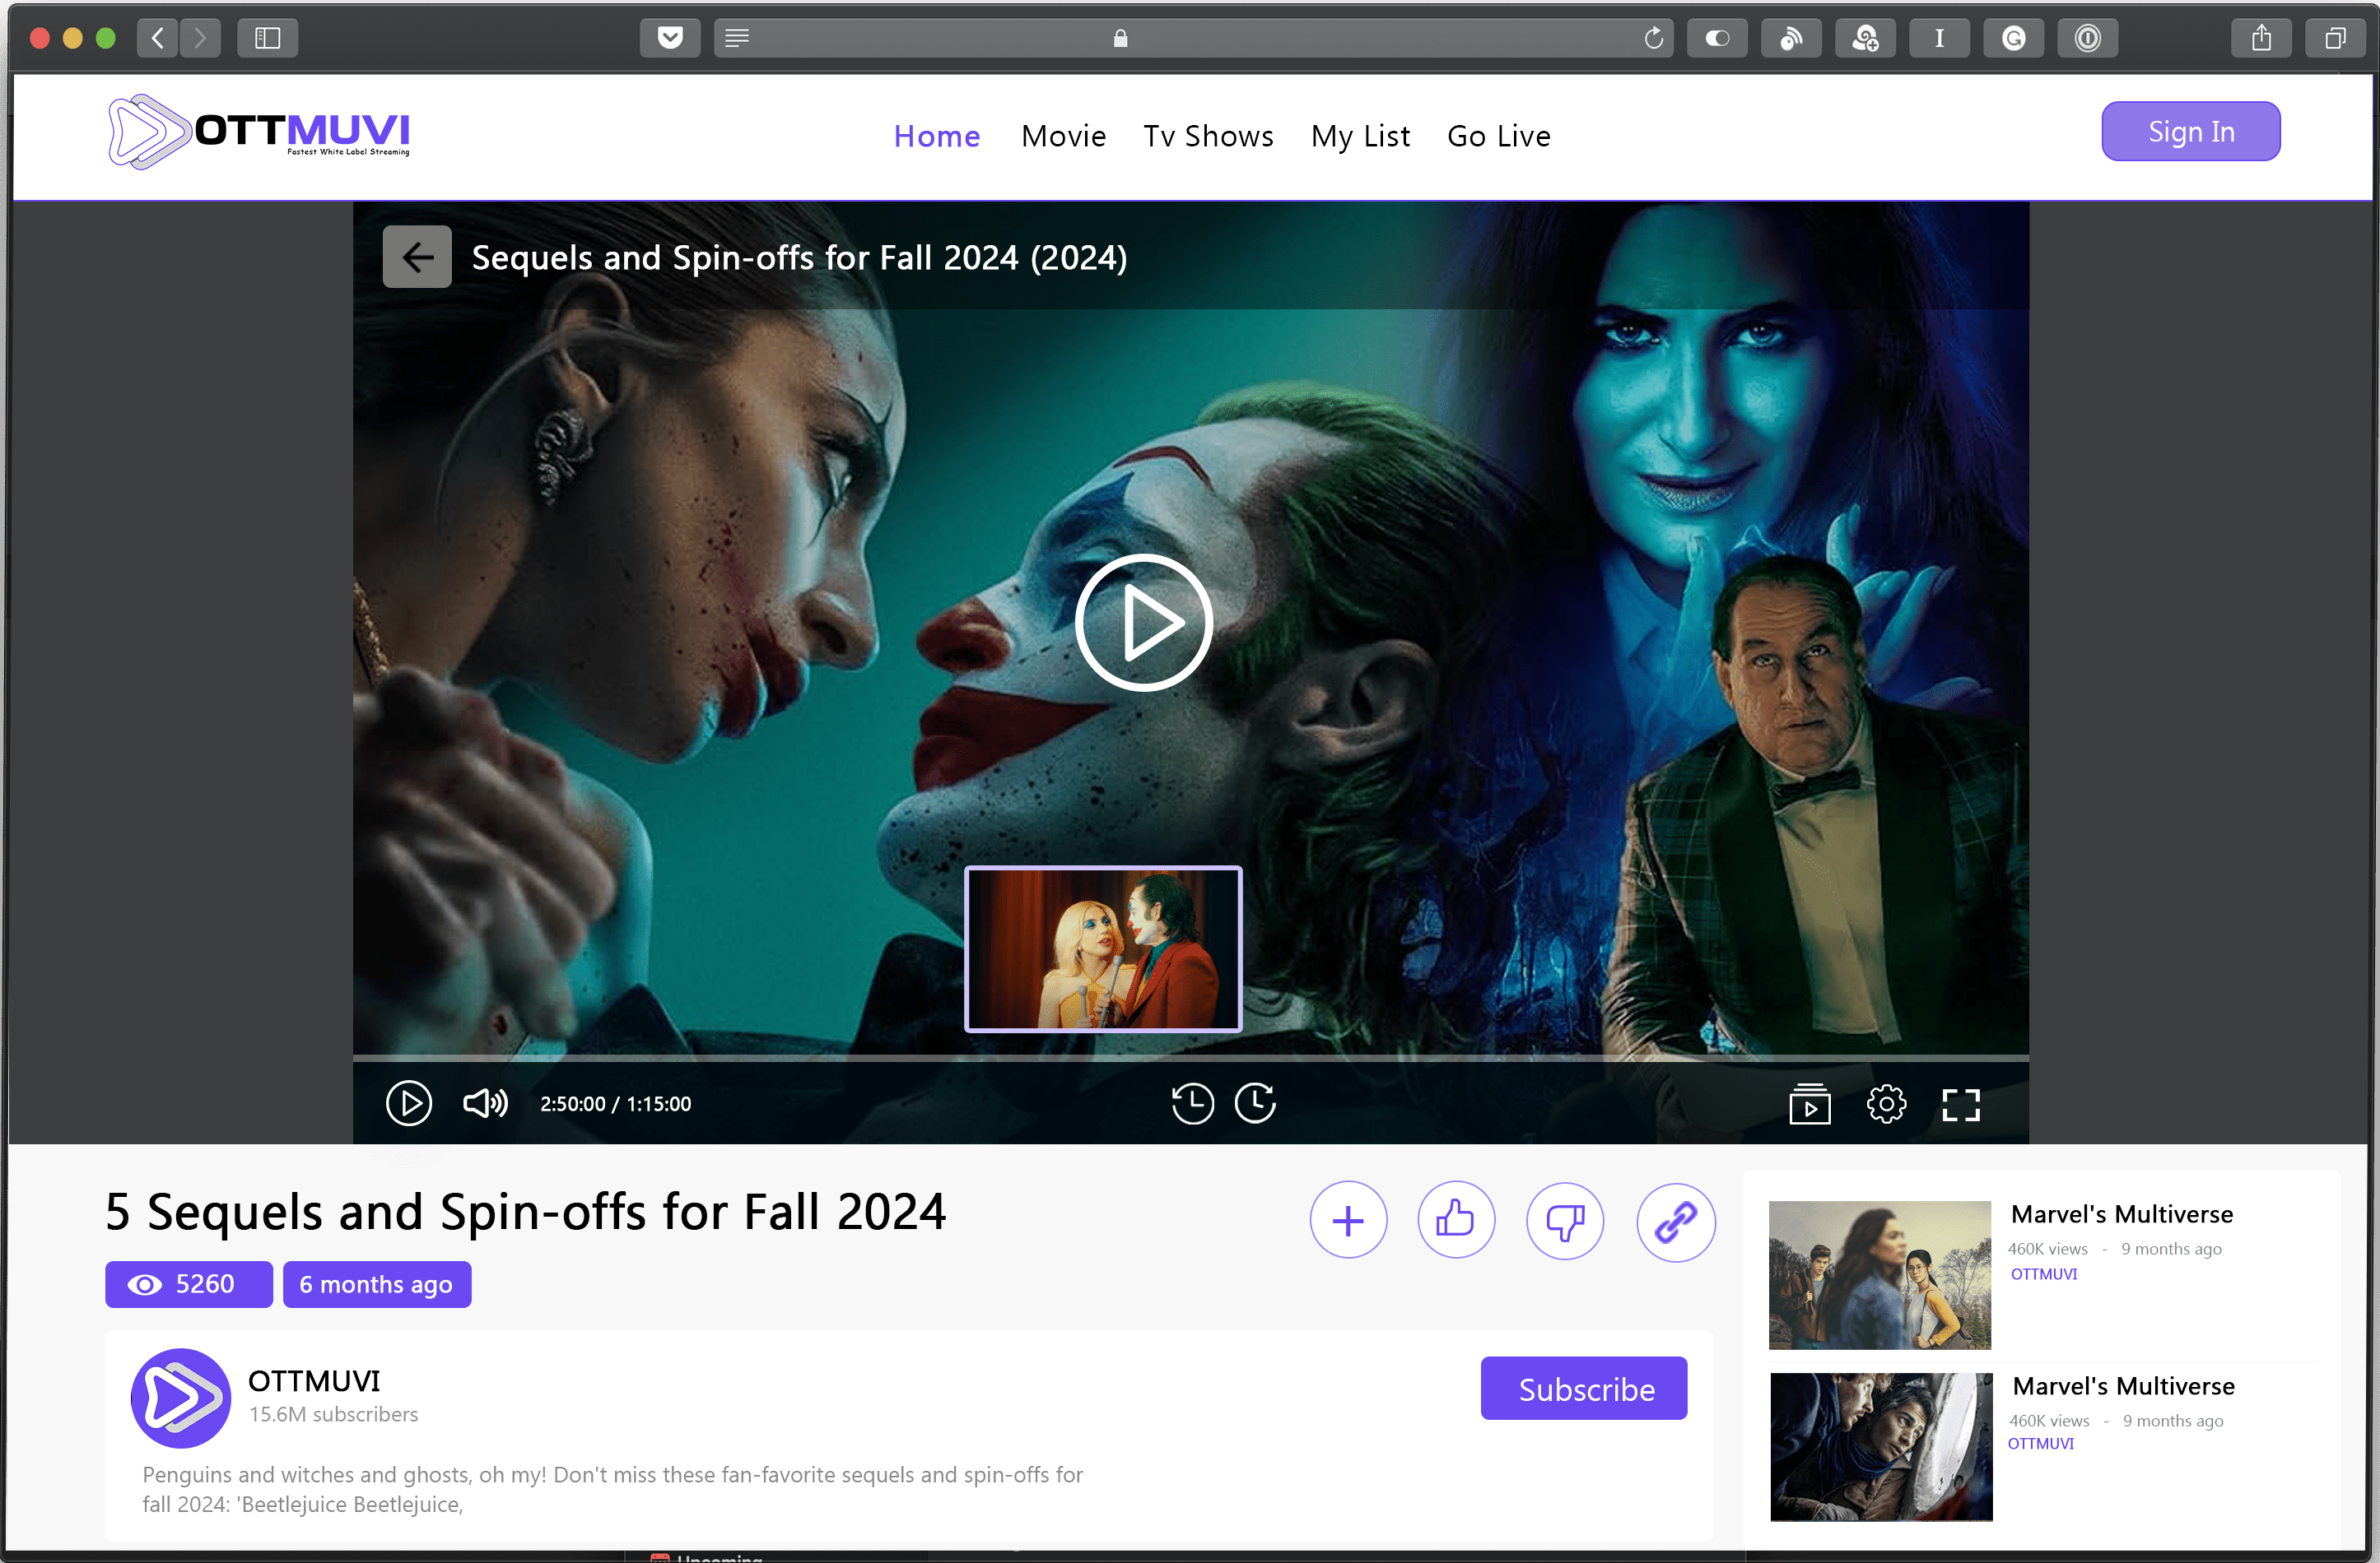Mute the video volume
The width and height of the screenshot is (2380, 1563).
(x=485, y=1103)
